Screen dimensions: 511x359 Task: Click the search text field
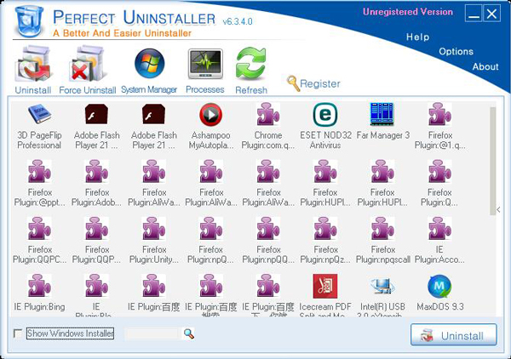[152, 333]
